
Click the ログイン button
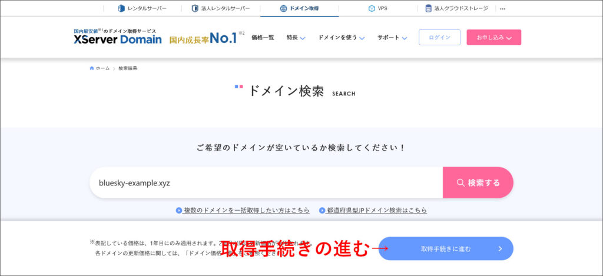pos(439,37)
